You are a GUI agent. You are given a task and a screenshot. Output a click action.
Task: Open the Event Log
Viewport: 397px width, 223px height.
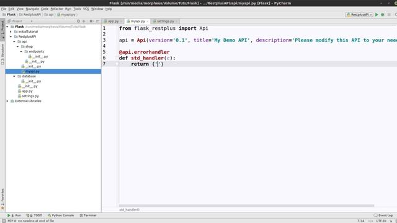[383, 216]
